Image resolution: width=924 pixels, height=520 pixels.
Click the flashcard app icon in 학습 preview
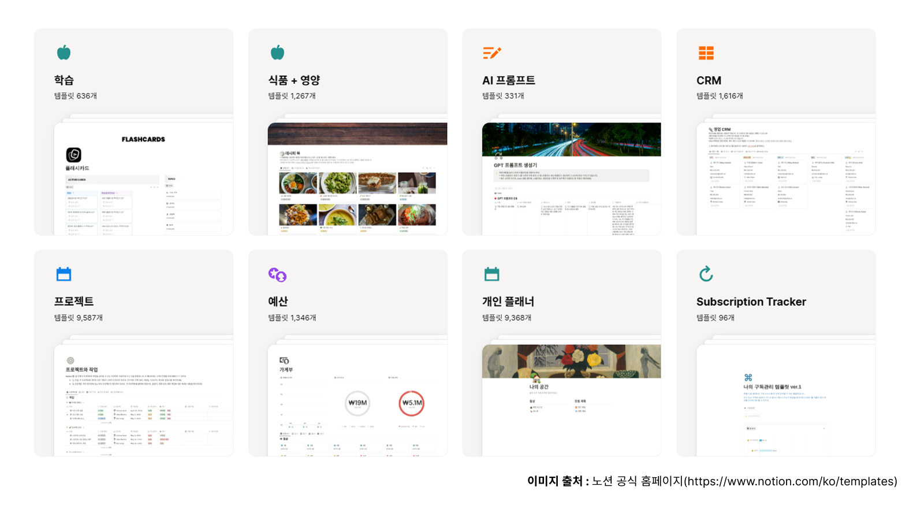click(x=73, y=155)
